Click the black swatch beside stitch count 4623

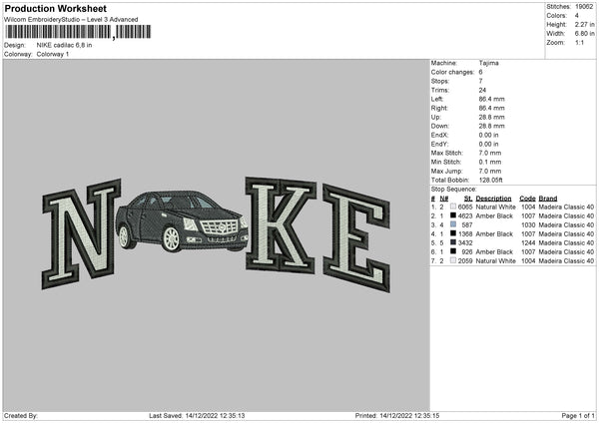click(x=452, y=215)
